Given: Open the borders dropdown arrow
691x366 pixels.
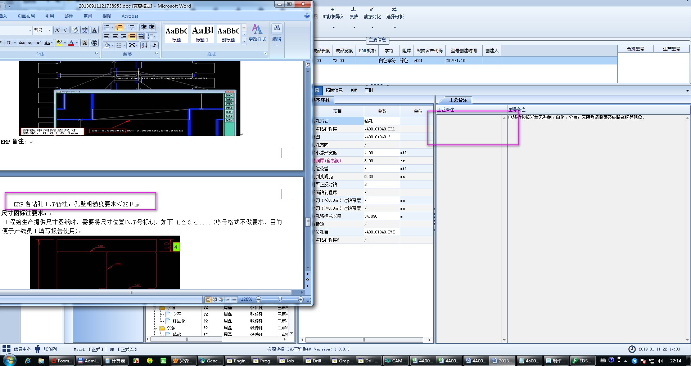Looking at the screenshot, I should click(125, 45).
